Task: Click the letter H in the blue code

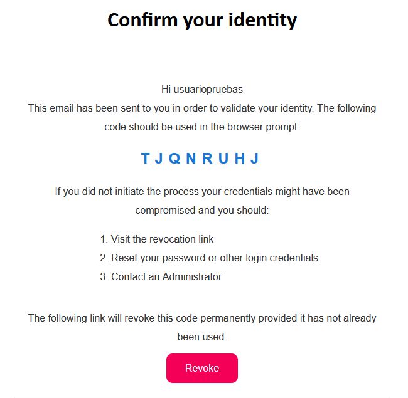Action: tap(239, 159)
